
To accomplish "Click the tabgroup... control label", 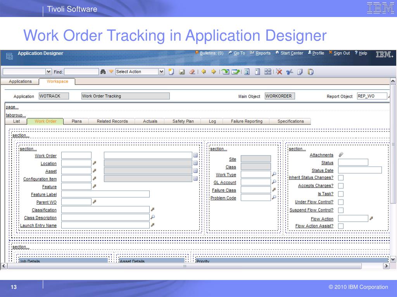I will [16, 115].
